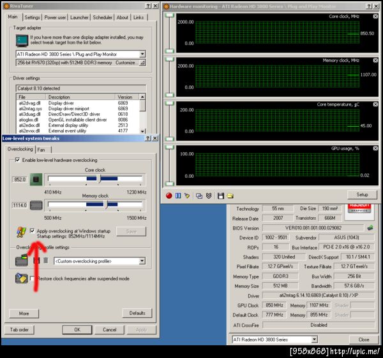Screen dimensions: 383x358
Task: Open the Scheduler tab
Action: pos(103,17)
